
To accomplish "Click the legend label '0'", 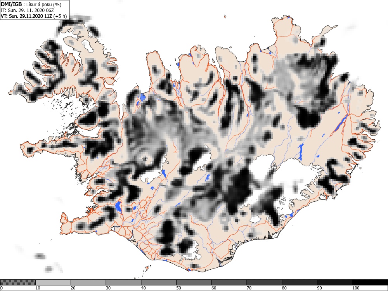I will tap(2, 288).
